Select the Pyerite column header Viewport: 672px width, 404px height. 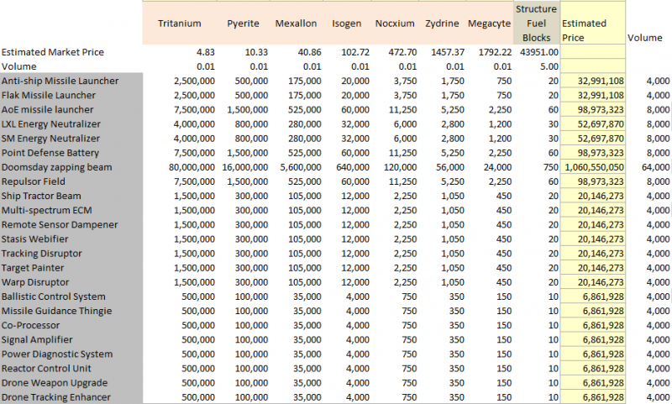243,24
